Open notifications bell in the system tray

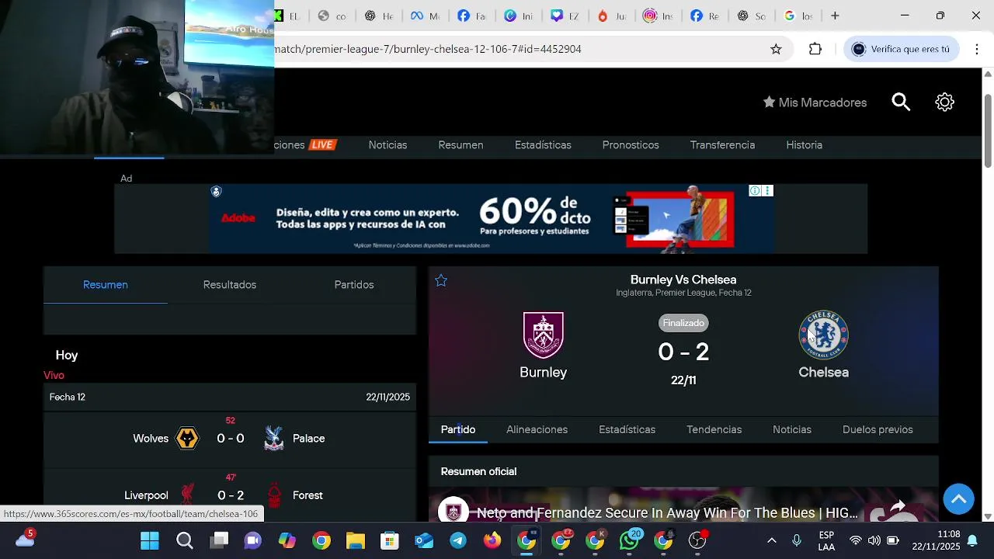click(971, 540)
